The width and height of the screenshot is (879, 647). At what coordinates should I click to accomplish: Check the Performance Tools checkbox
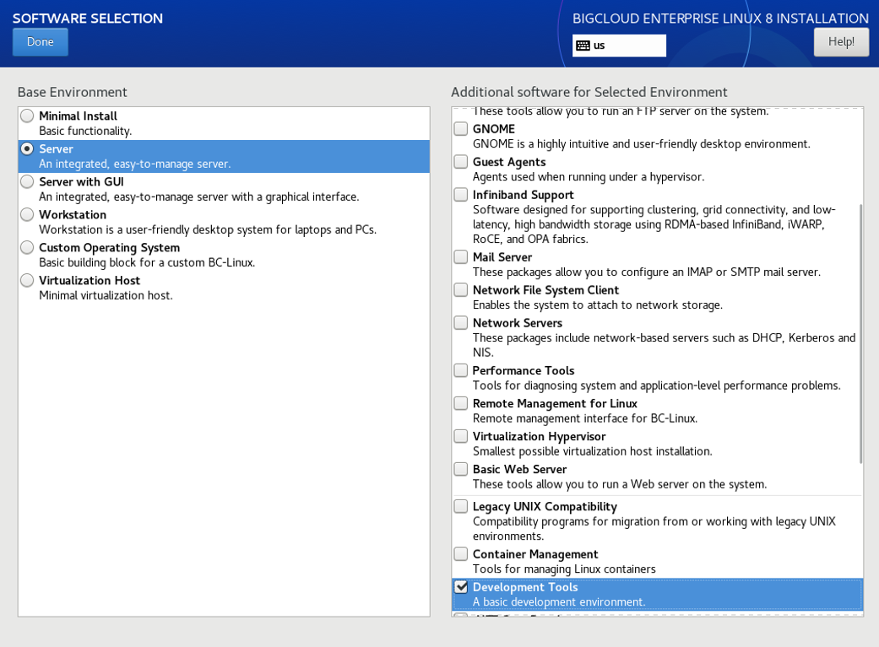pyautogui.click(x=461, y=371)
